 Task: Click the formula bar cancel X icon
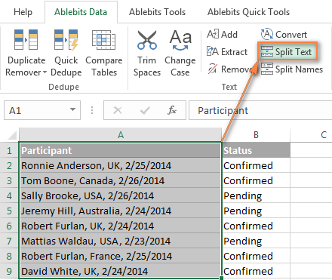click(x=118, y=110)
